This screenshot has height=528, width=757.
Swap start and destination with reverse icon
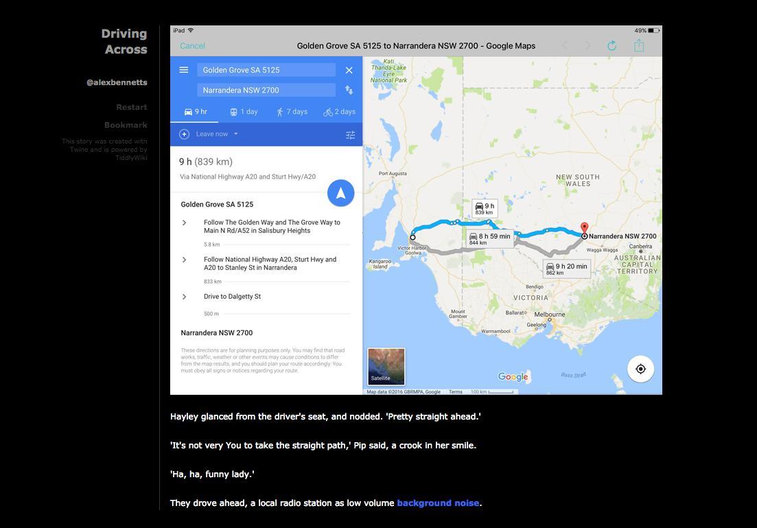point(349,90)
